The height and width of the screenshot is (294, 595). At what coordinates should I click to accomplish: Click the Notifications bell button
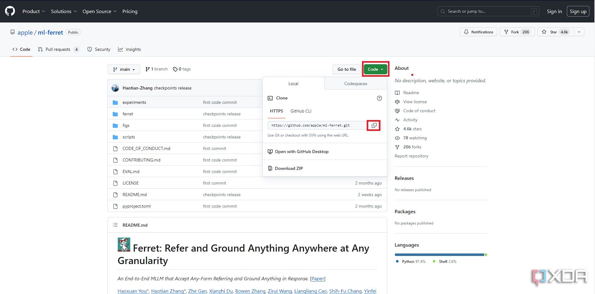[x=478, y=32]
